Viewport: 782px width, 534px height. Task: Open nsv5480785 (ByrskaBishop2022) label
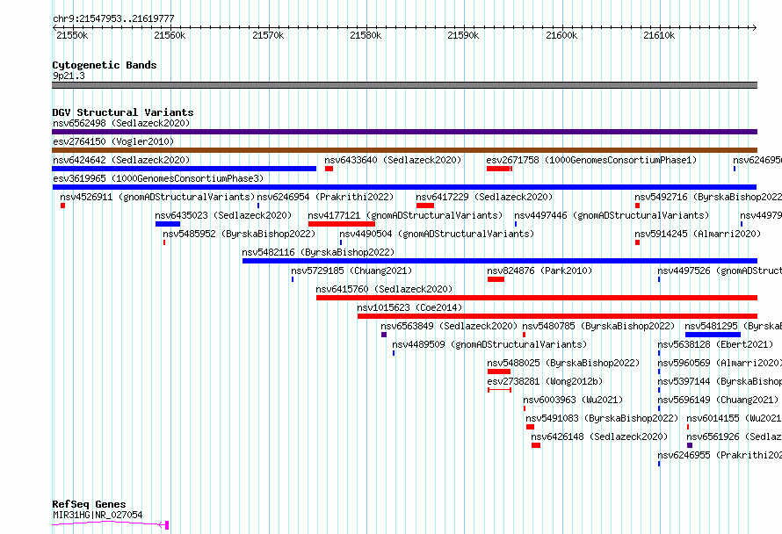(x=598, y=326)
